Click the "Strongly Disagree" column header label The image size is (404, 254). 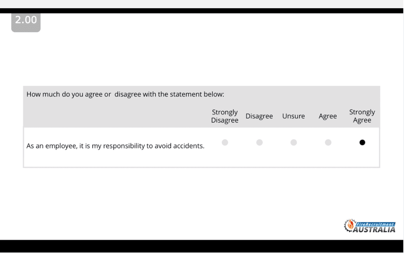pos(224,116)
